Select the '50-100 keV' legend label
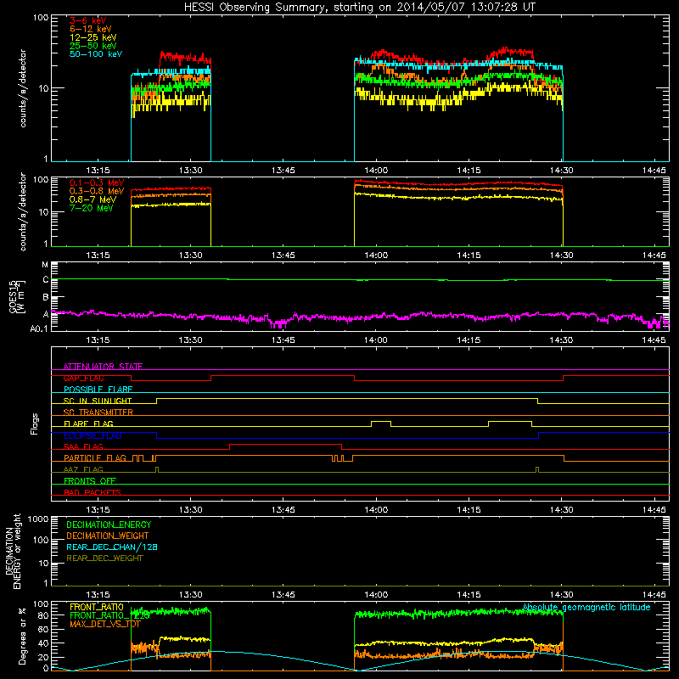The image size is (679, 679). 96,54
